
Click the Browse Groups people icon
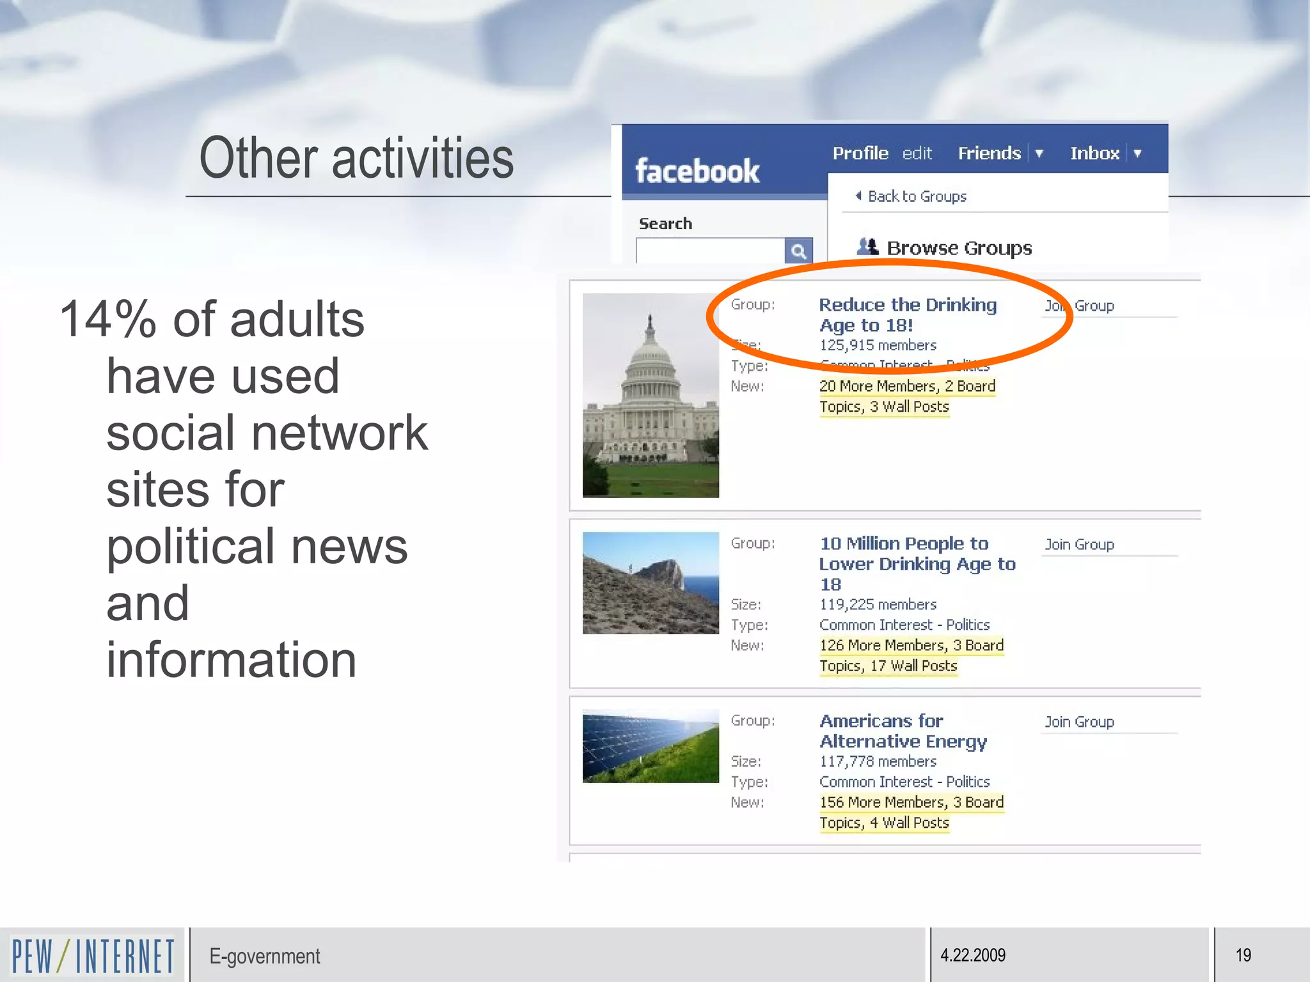[x=867, y=247]
